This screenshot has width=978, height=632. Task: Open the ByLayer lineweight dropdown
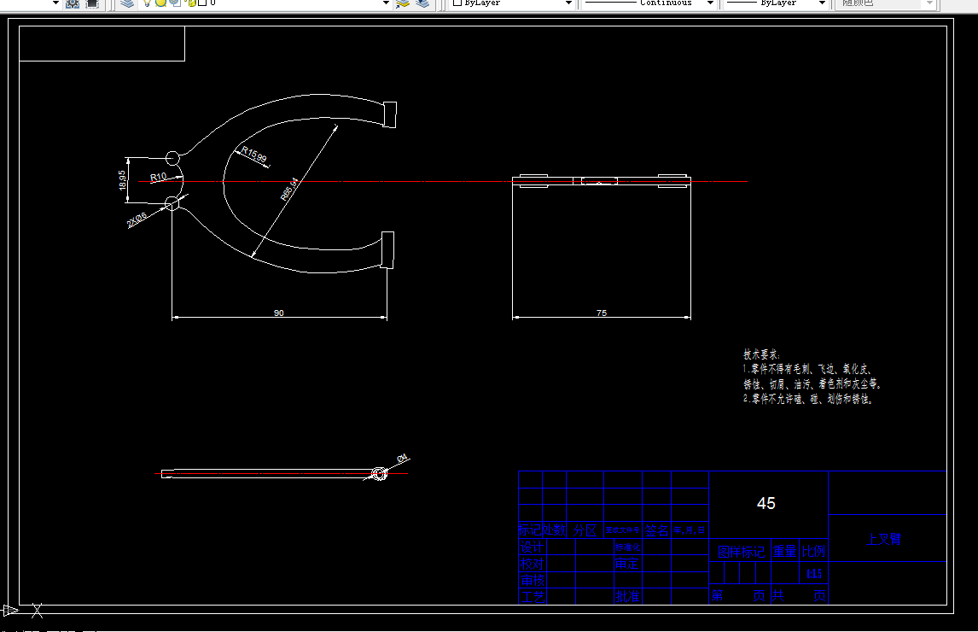coord(822,3)
